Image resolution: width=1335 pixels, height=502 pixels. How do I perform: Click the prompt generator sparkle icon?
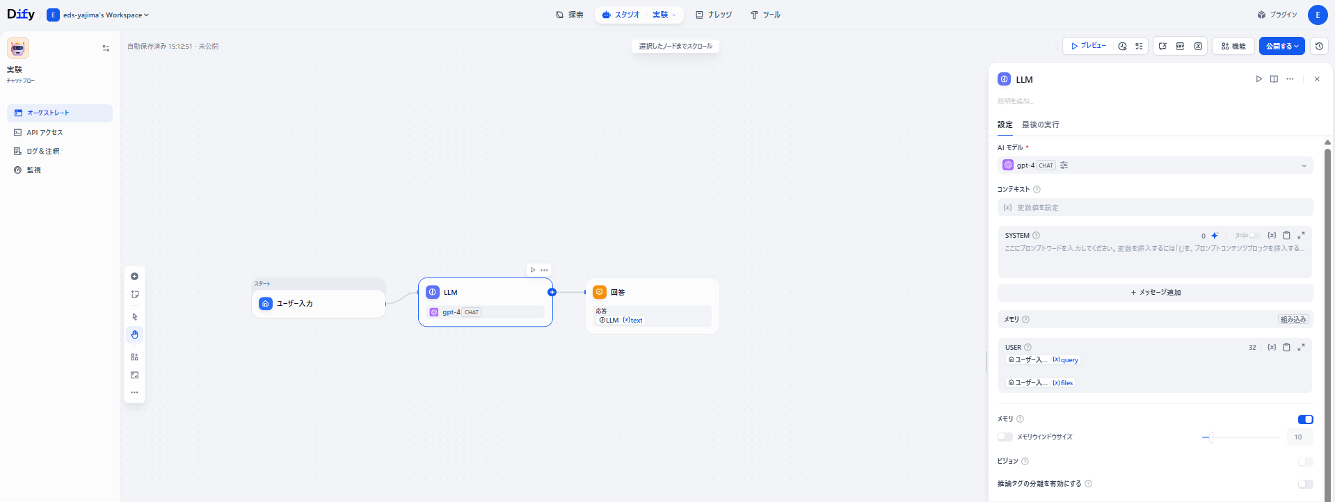(x=1215, y=236)
